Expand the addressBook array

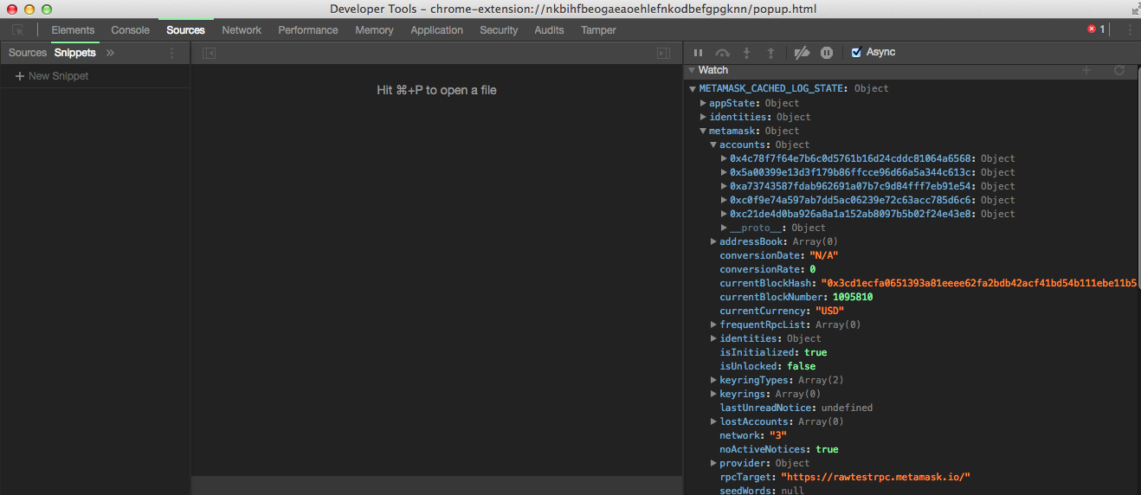point(713,241)
